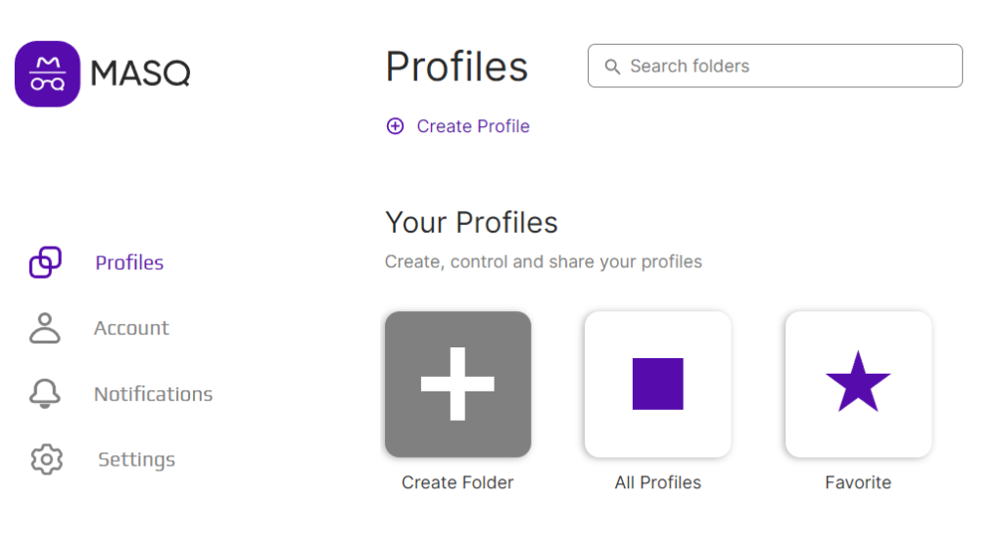Select the Profiles overlapping squares icon
The height and width of the screenshot is (545, 1003).
pos(45,262)
